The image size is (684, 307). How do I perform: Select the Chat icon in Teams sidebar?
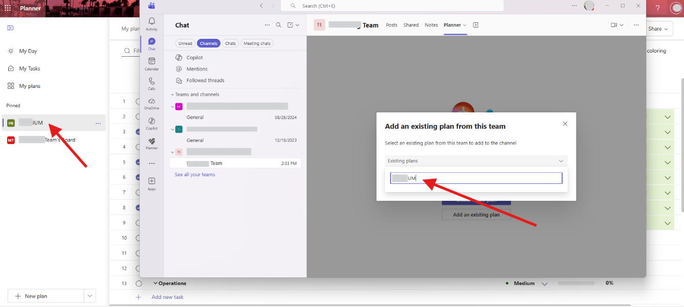[152, 44]
